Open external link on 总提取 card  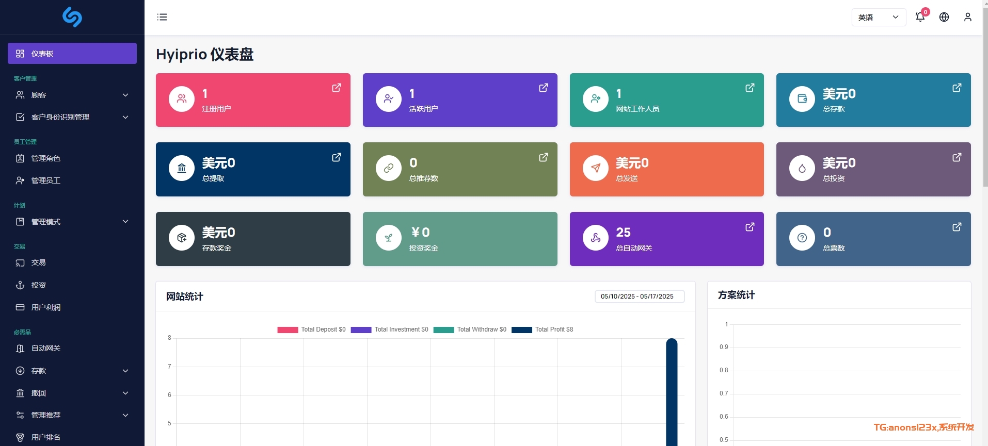click(337, 157)
